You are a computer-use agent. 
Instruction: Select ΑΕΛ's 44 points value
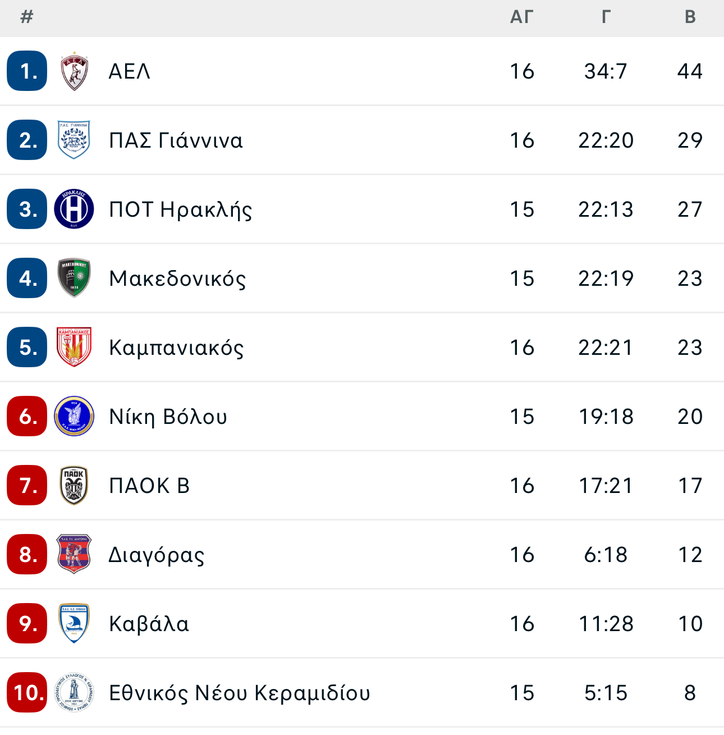(x=690, y=71)
